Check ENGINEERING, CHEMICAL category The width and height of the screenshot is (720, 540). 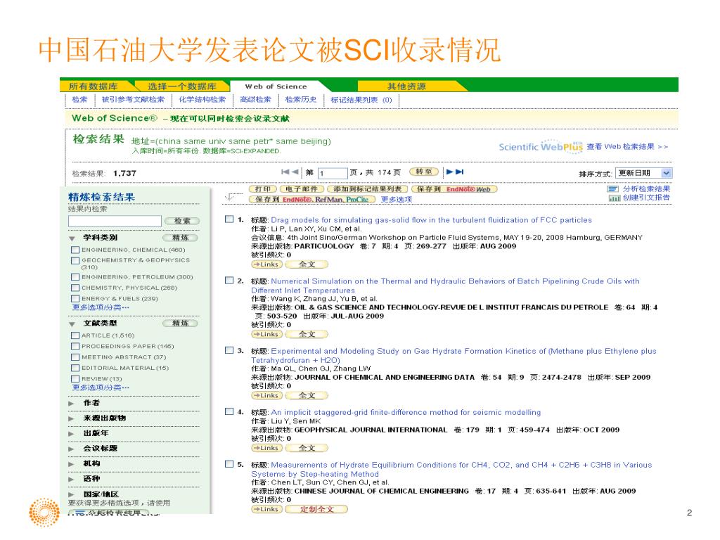point(75,250)
